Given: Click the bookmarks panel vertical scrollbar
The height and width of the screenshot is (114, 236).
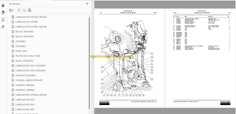Looking at the screenshot, I should point(89,63).
